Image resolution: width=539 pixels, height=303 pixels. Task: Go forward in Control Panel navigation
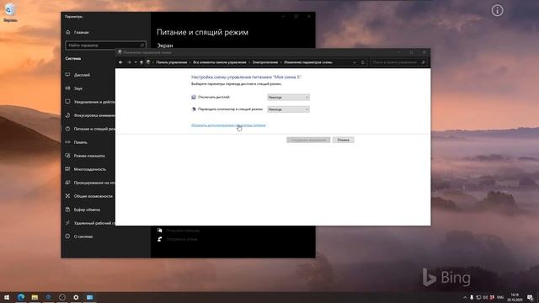coord(129,62)
